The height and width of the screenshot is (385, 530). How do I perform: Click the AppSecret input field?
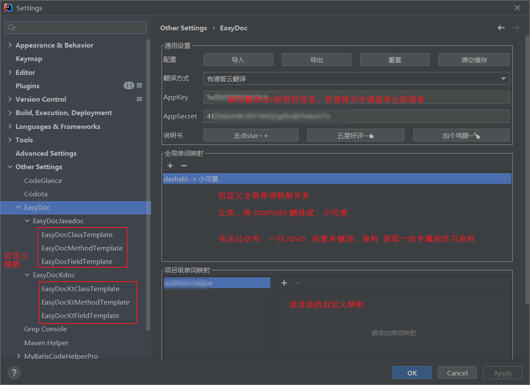(x=356, y=116)
